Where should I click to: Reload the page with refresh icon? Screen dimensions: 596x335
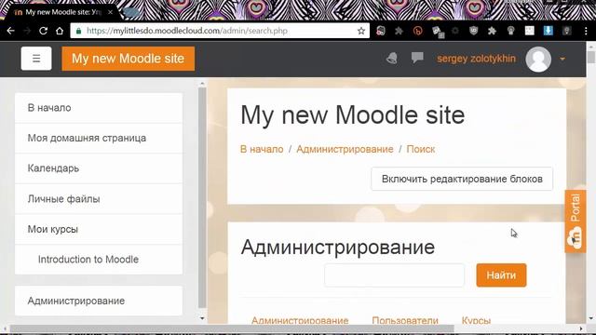point(44,31)
